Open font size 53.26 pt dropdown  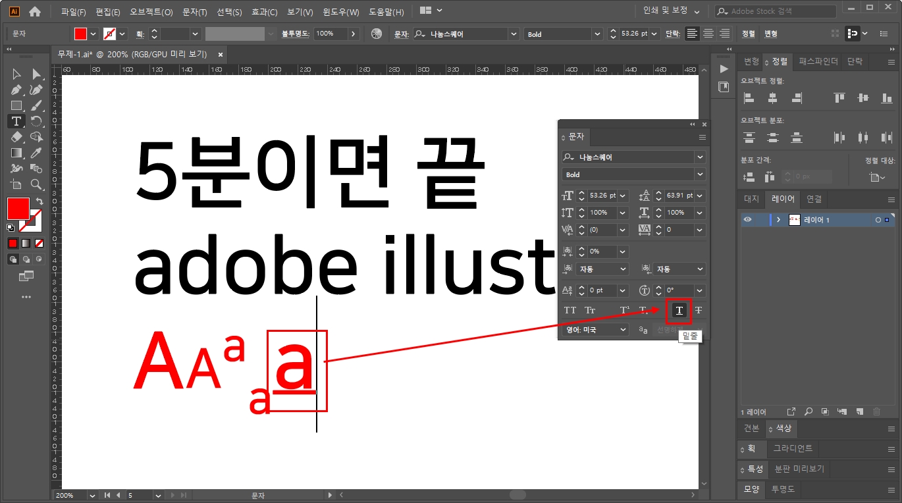(x=623, y=196)
